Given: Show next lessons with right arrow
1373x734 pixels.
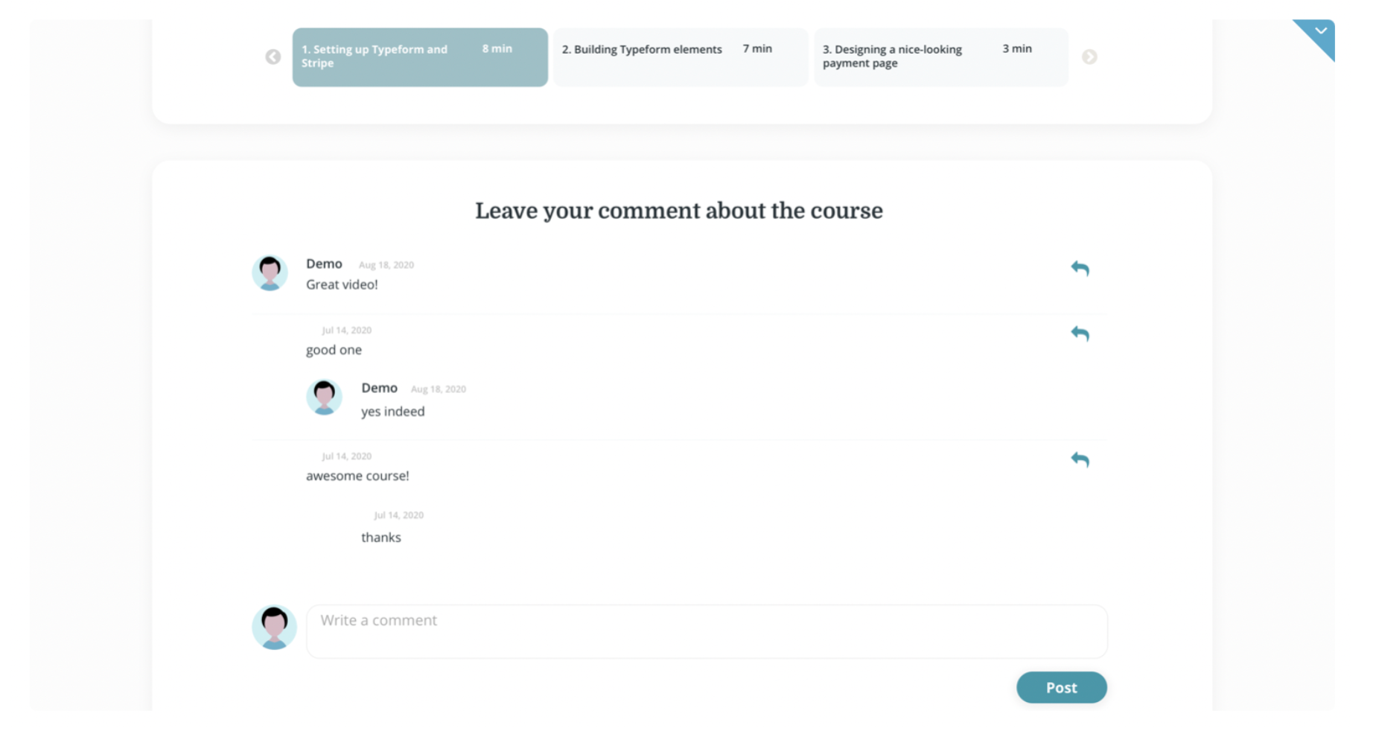Looking at the screenshot, I should (x=1089, y=57).
